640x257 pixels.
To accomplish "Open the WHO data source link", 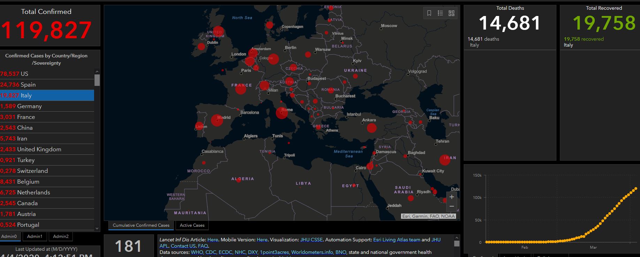I will [x=197, y=252].
